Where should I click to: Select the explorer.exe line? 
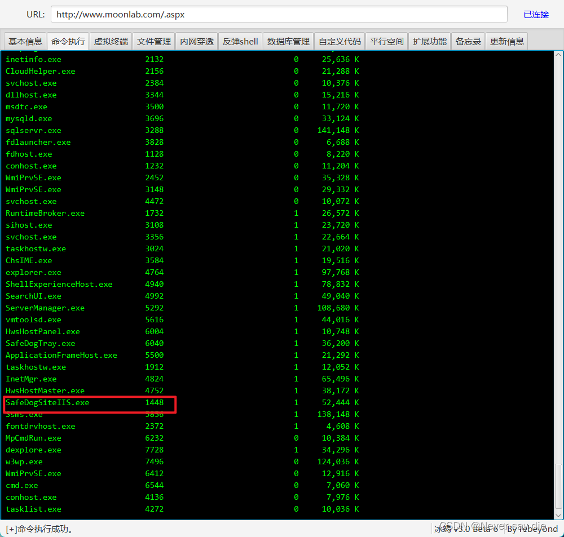[182, 273]
